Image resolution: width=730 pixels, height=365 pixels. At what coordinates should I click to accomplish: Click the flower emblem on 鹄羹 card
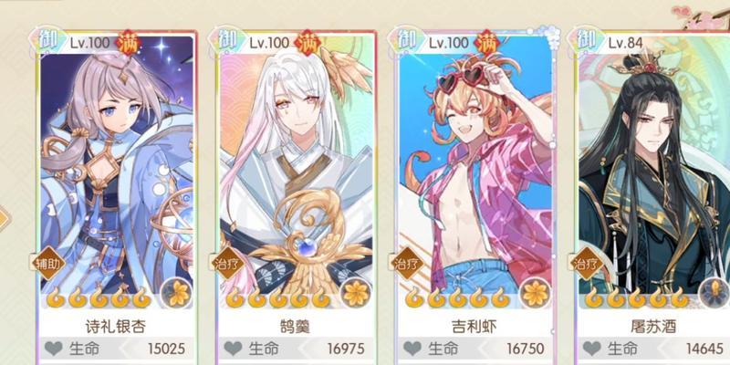357,294
